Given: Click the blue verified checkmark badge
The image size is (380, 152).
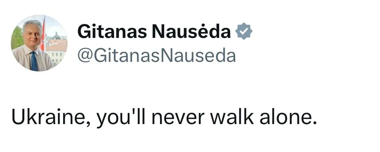Looking at the screenshot, I should 244,31.
